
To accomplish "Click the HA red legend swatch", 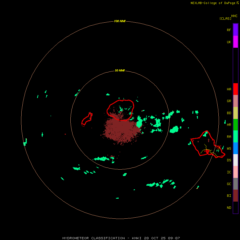I will (235, 89).
